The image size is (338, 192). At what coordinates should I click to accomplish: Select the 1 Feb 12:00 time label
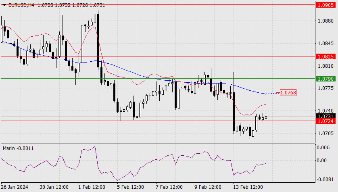(92, 187)
